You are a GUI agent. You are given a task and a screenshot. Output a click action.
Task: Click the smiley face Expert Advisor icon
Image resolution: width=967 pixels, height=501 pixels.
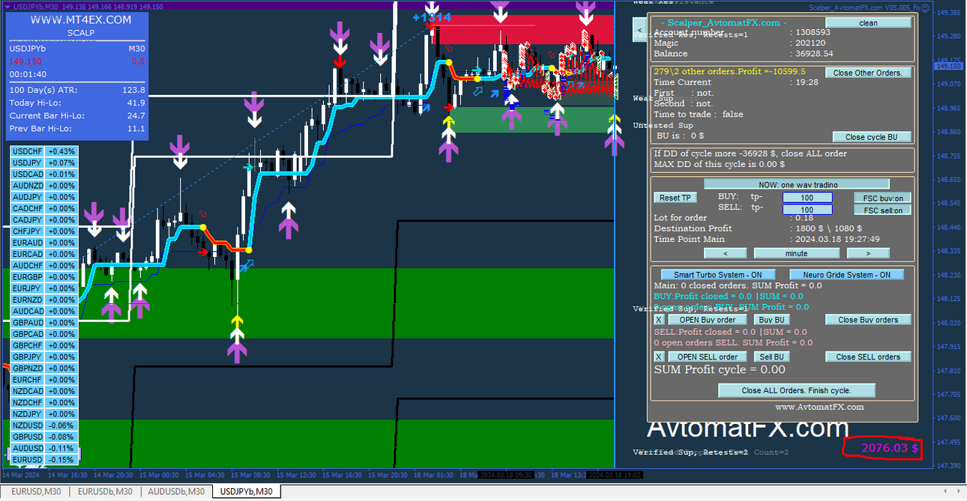click(x=925, y=7)
